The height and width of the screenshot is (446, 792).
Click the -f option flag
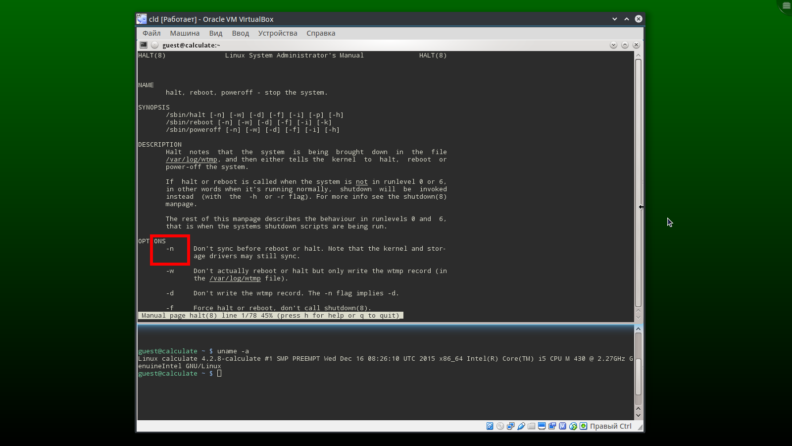point(170,308)
